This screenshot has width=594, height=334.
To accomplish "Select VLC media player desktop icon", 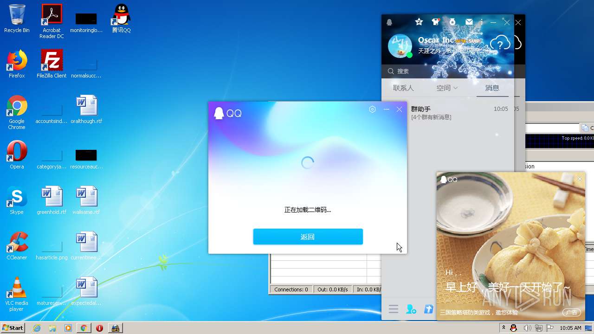I will (17, 294).
